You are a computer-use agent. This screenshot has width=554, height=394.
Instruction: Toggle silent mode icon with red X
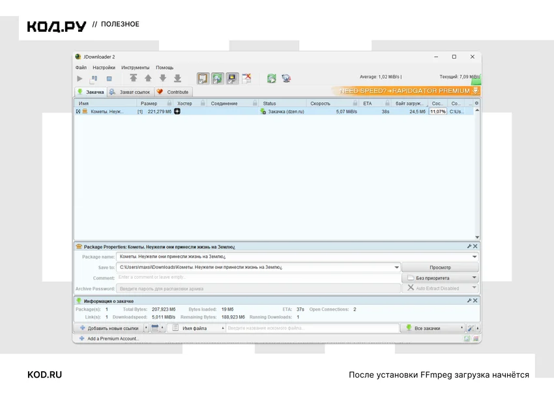click(246, 78)
